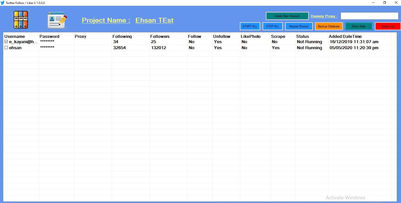Image resolution: width=401 pixels, height=203 pixels.
Task: Click the Twitter bird icon in title bar
Action: click(3, 3)
